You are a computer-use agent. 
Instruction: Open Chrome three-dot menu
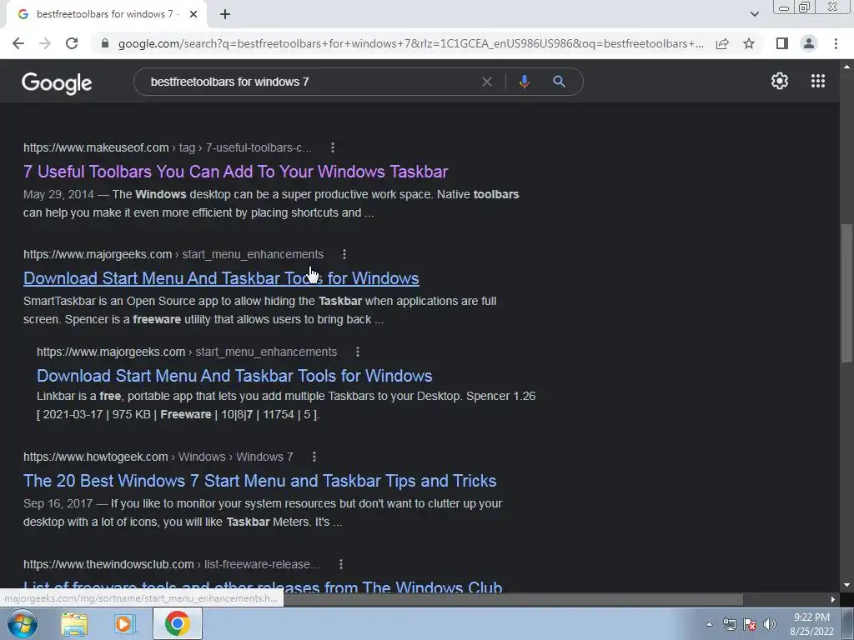(836, 43)
